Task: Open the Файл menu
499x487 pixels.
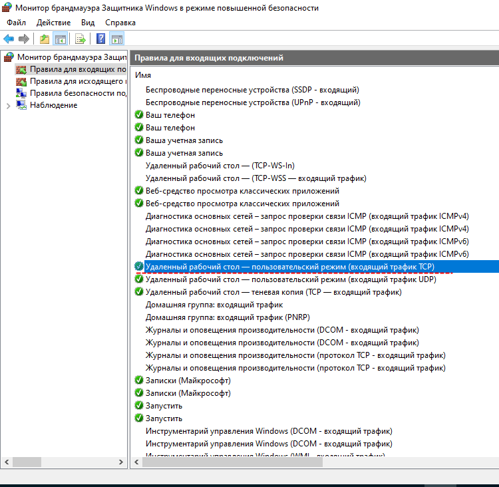Action: tap(16, 23)
